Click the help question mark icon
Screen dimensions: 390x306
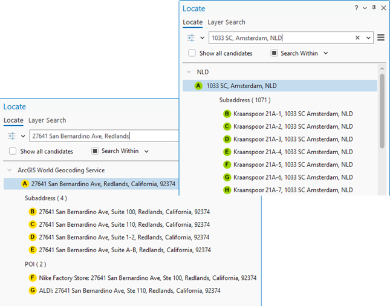coord(356,8)
